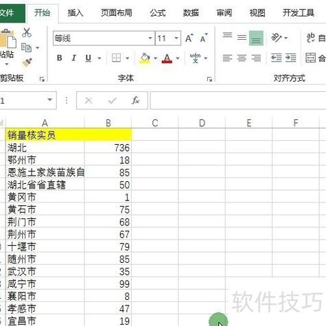This screenshot has width=326, height=326.
Task: Toggle Italic formatting
Action: tap(73, 58)
